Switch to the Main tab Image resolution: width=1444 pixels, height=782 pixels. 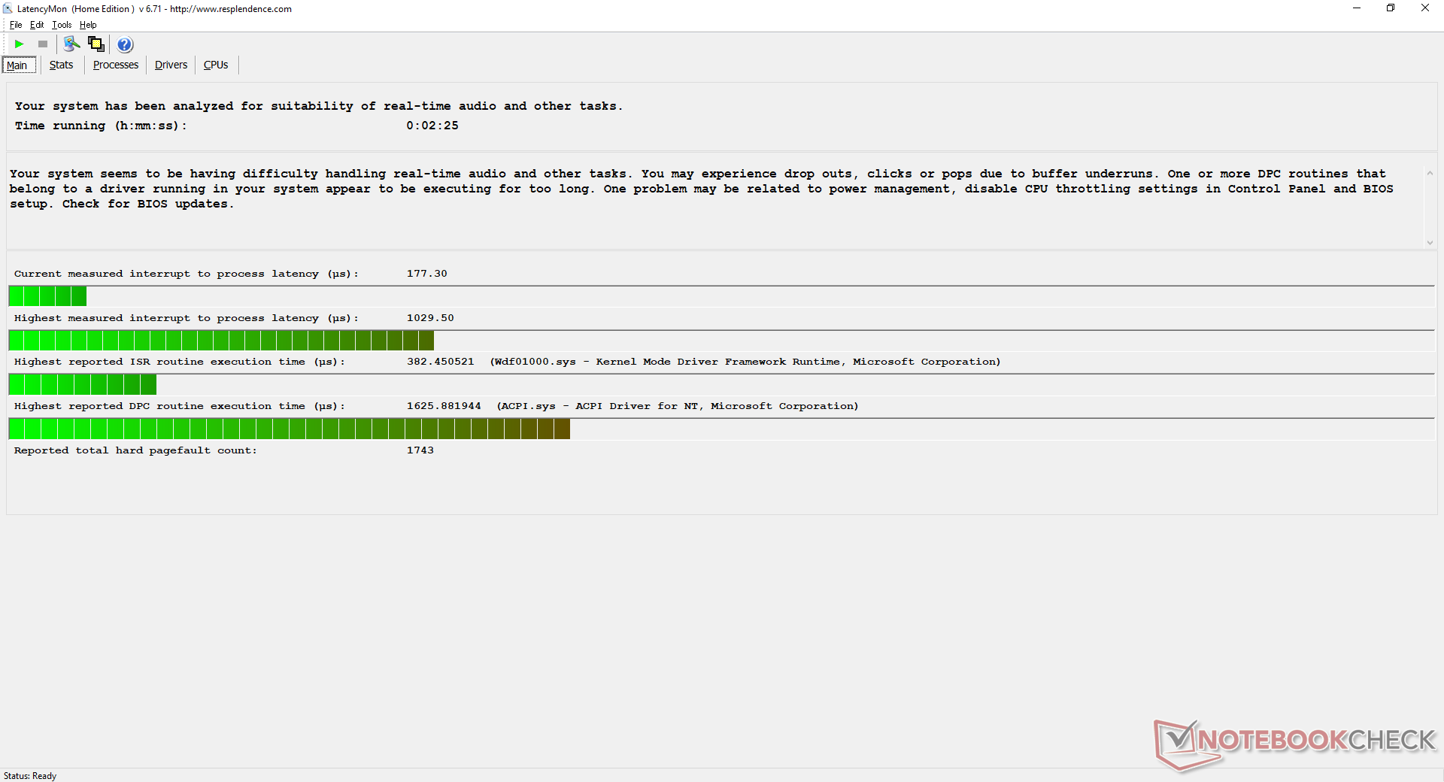[17, 65]
